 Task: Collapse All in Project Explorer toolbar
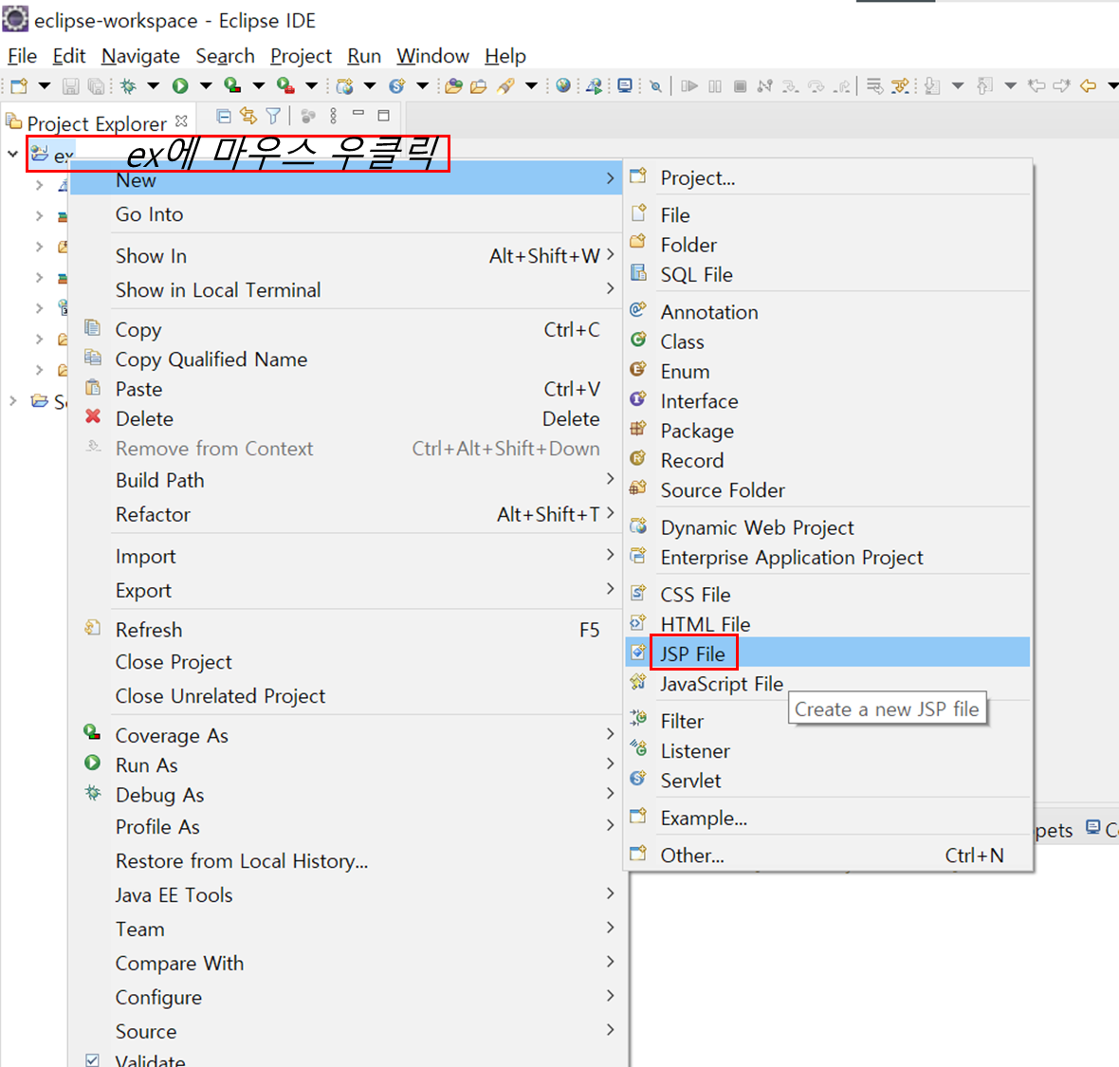(224, 117)
